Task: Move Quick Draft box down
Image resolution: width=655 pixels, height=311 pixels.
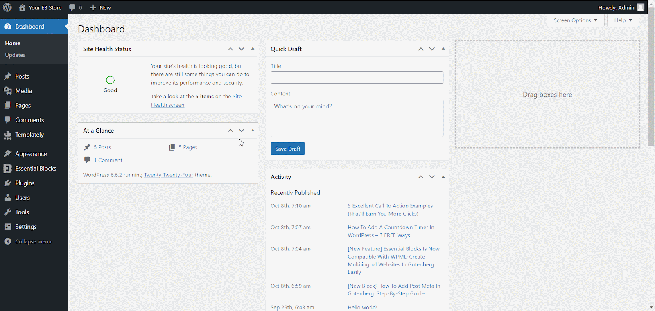Action: (x=432, y=49)
